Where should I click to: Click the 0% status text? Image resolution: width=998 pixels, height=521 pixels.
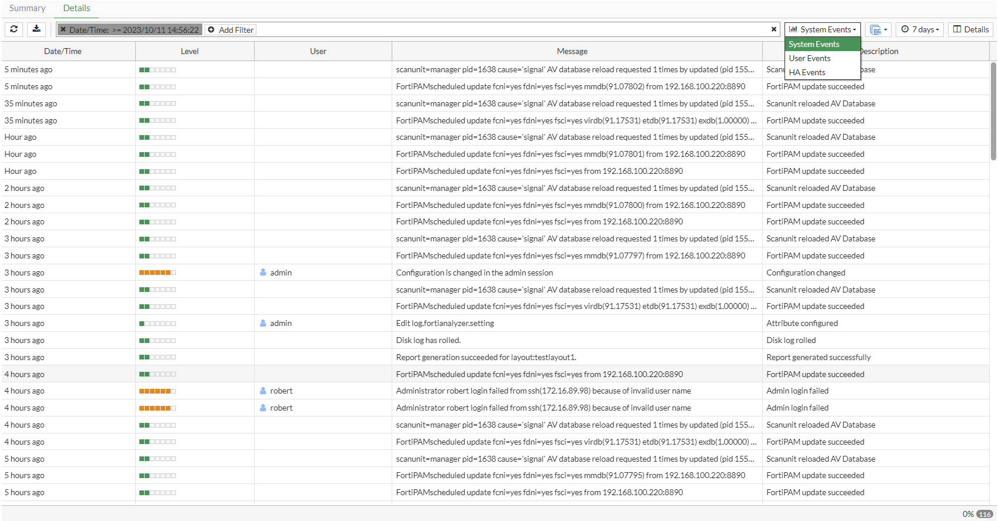[968, 514]
